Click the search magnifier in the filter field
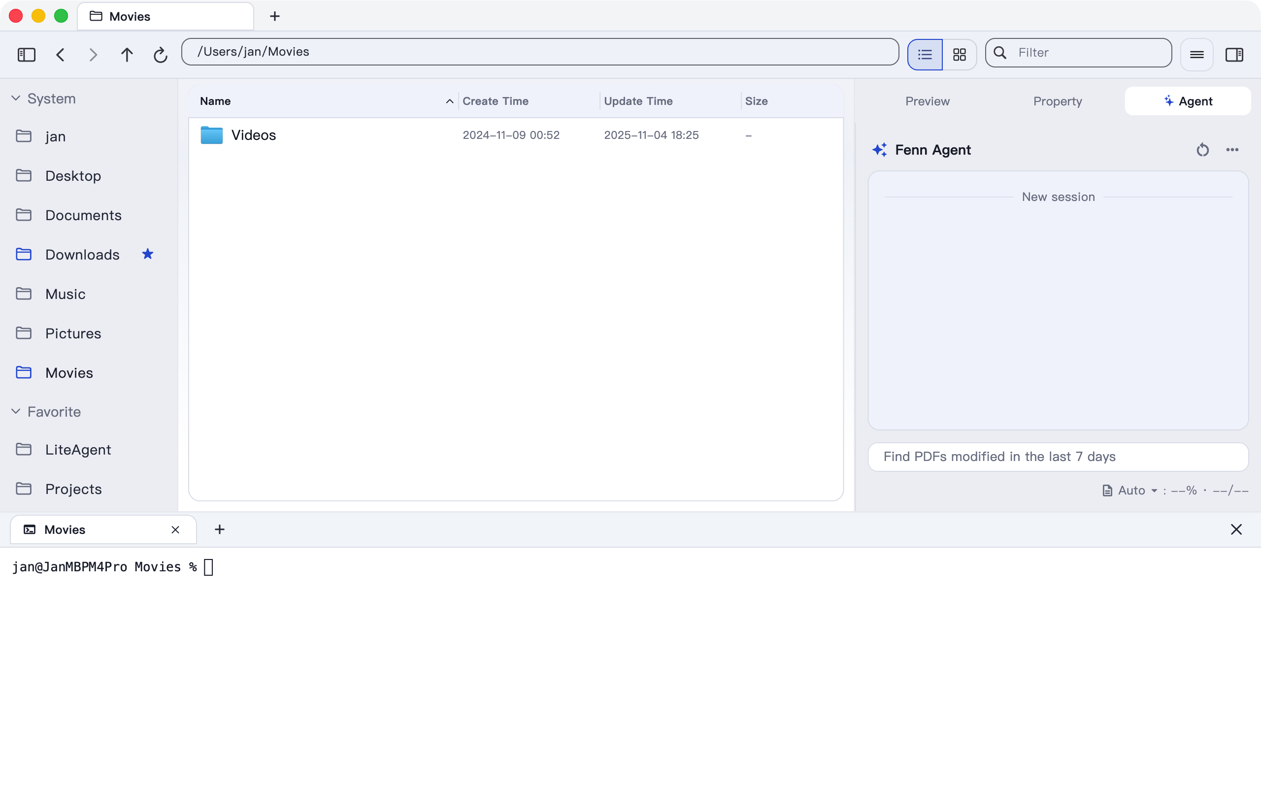 [999, 53]
